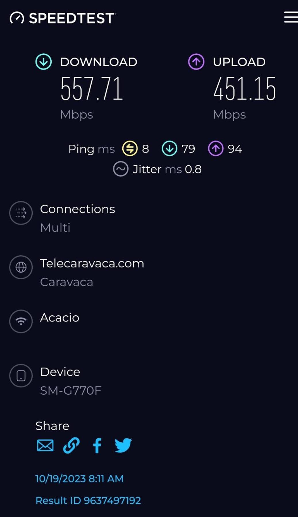Click the Wi-Fi network icon
Image resolution: width=298 pixels, height=517 pixels.
(x=21, y=321)
